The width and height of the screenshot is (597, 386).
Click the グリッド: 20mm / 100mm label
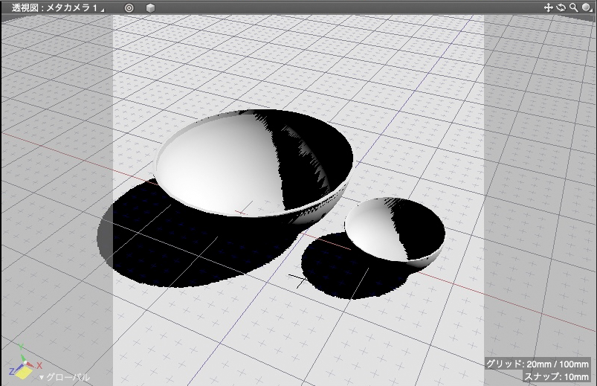(x=538, y=364)
